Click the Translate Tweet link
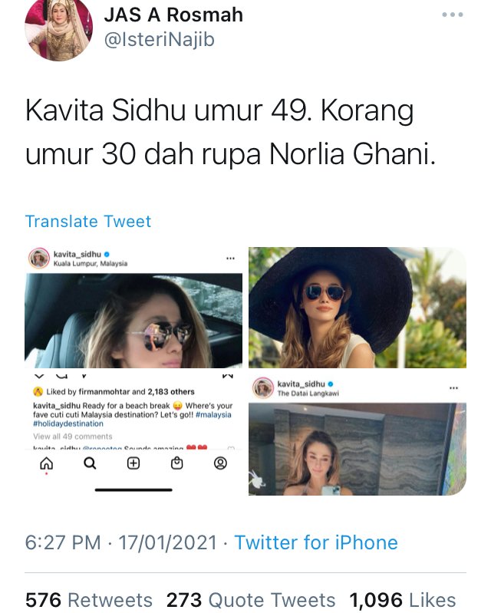The height and width of the screenshot is (613, 491). 88,221
